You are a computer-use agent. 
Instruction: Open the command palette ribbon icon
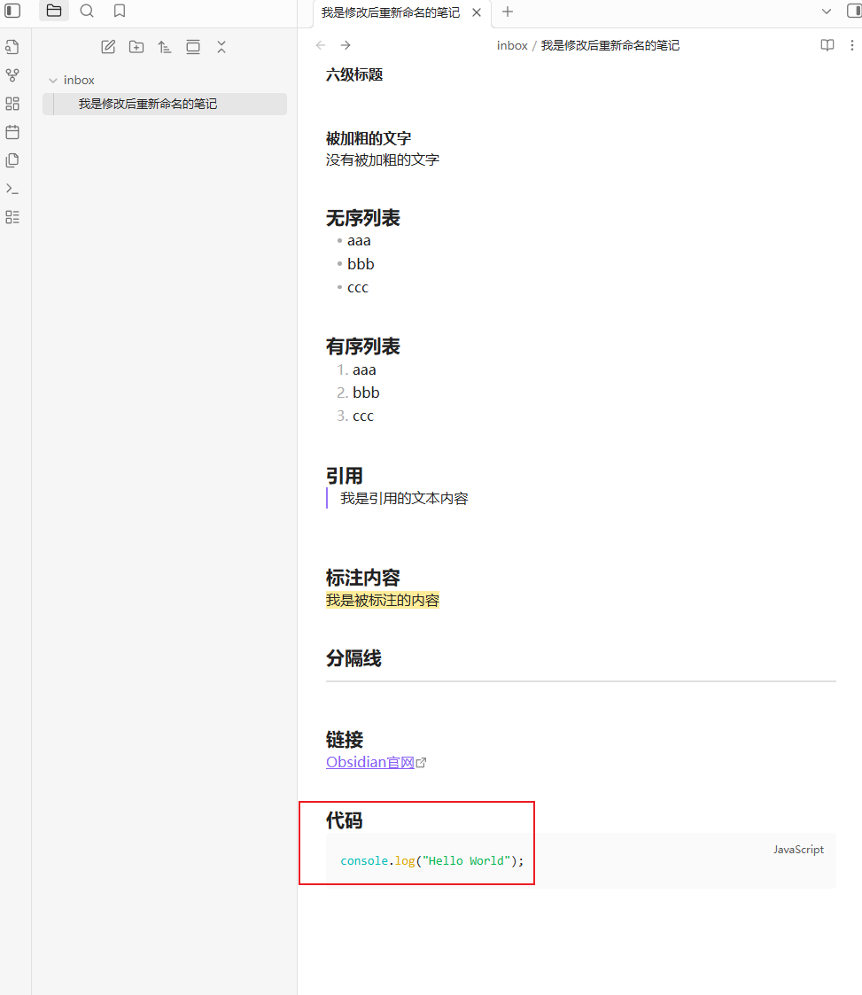12,189
